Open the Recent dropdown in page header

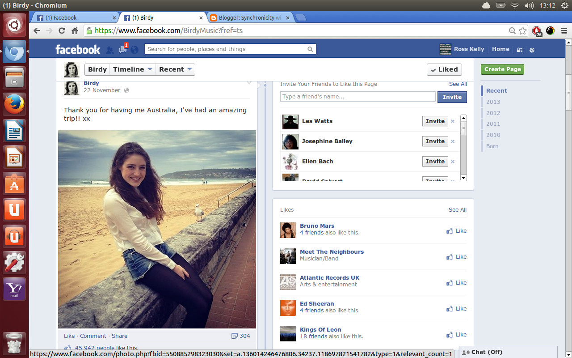tap(176, 69)
